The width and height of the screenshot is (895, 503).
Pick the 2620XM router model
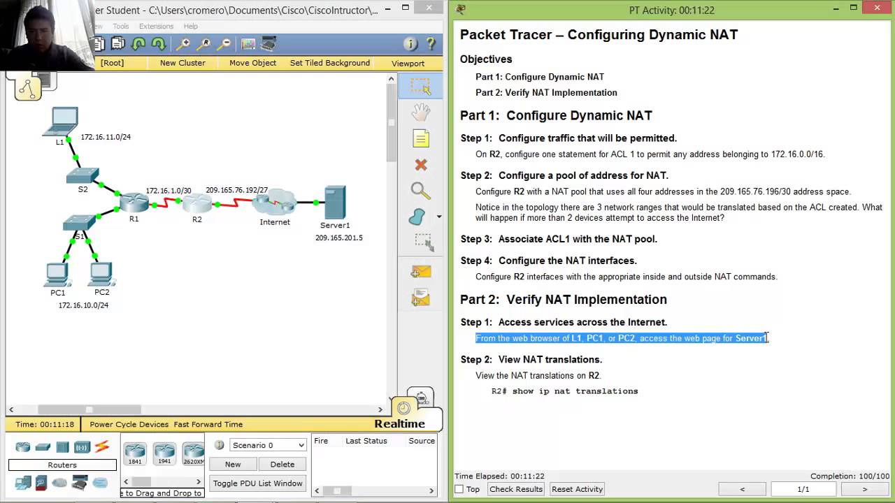[x=193, y=453]
